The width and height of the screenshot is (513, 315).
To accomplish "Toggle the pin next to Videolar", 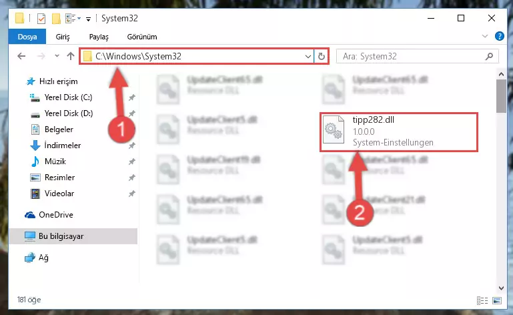I will point(132,194).
